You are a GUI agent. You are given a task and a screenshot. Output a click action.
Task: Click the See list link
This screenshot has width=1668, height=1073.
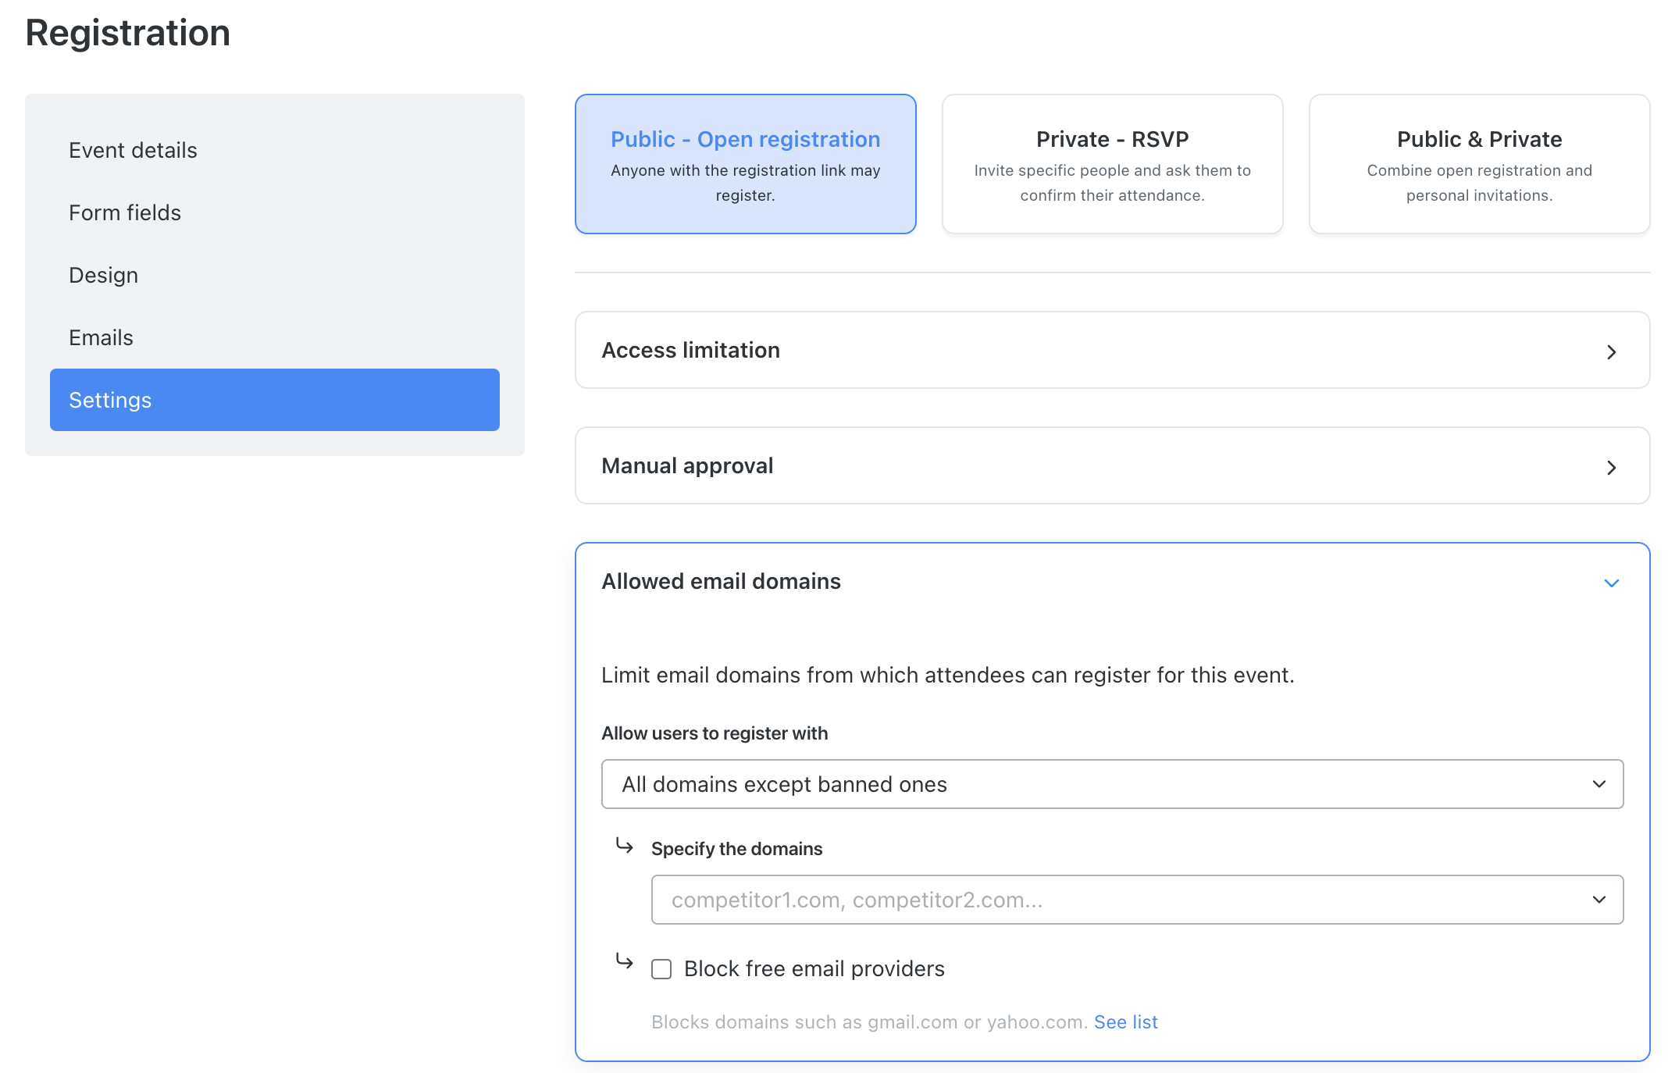[1125, 1022]
